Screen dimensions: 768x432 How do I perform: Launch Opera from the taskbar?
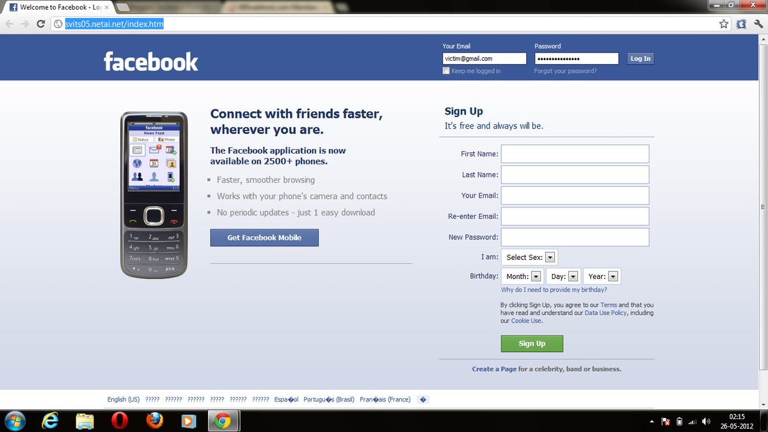click(122, 421)
